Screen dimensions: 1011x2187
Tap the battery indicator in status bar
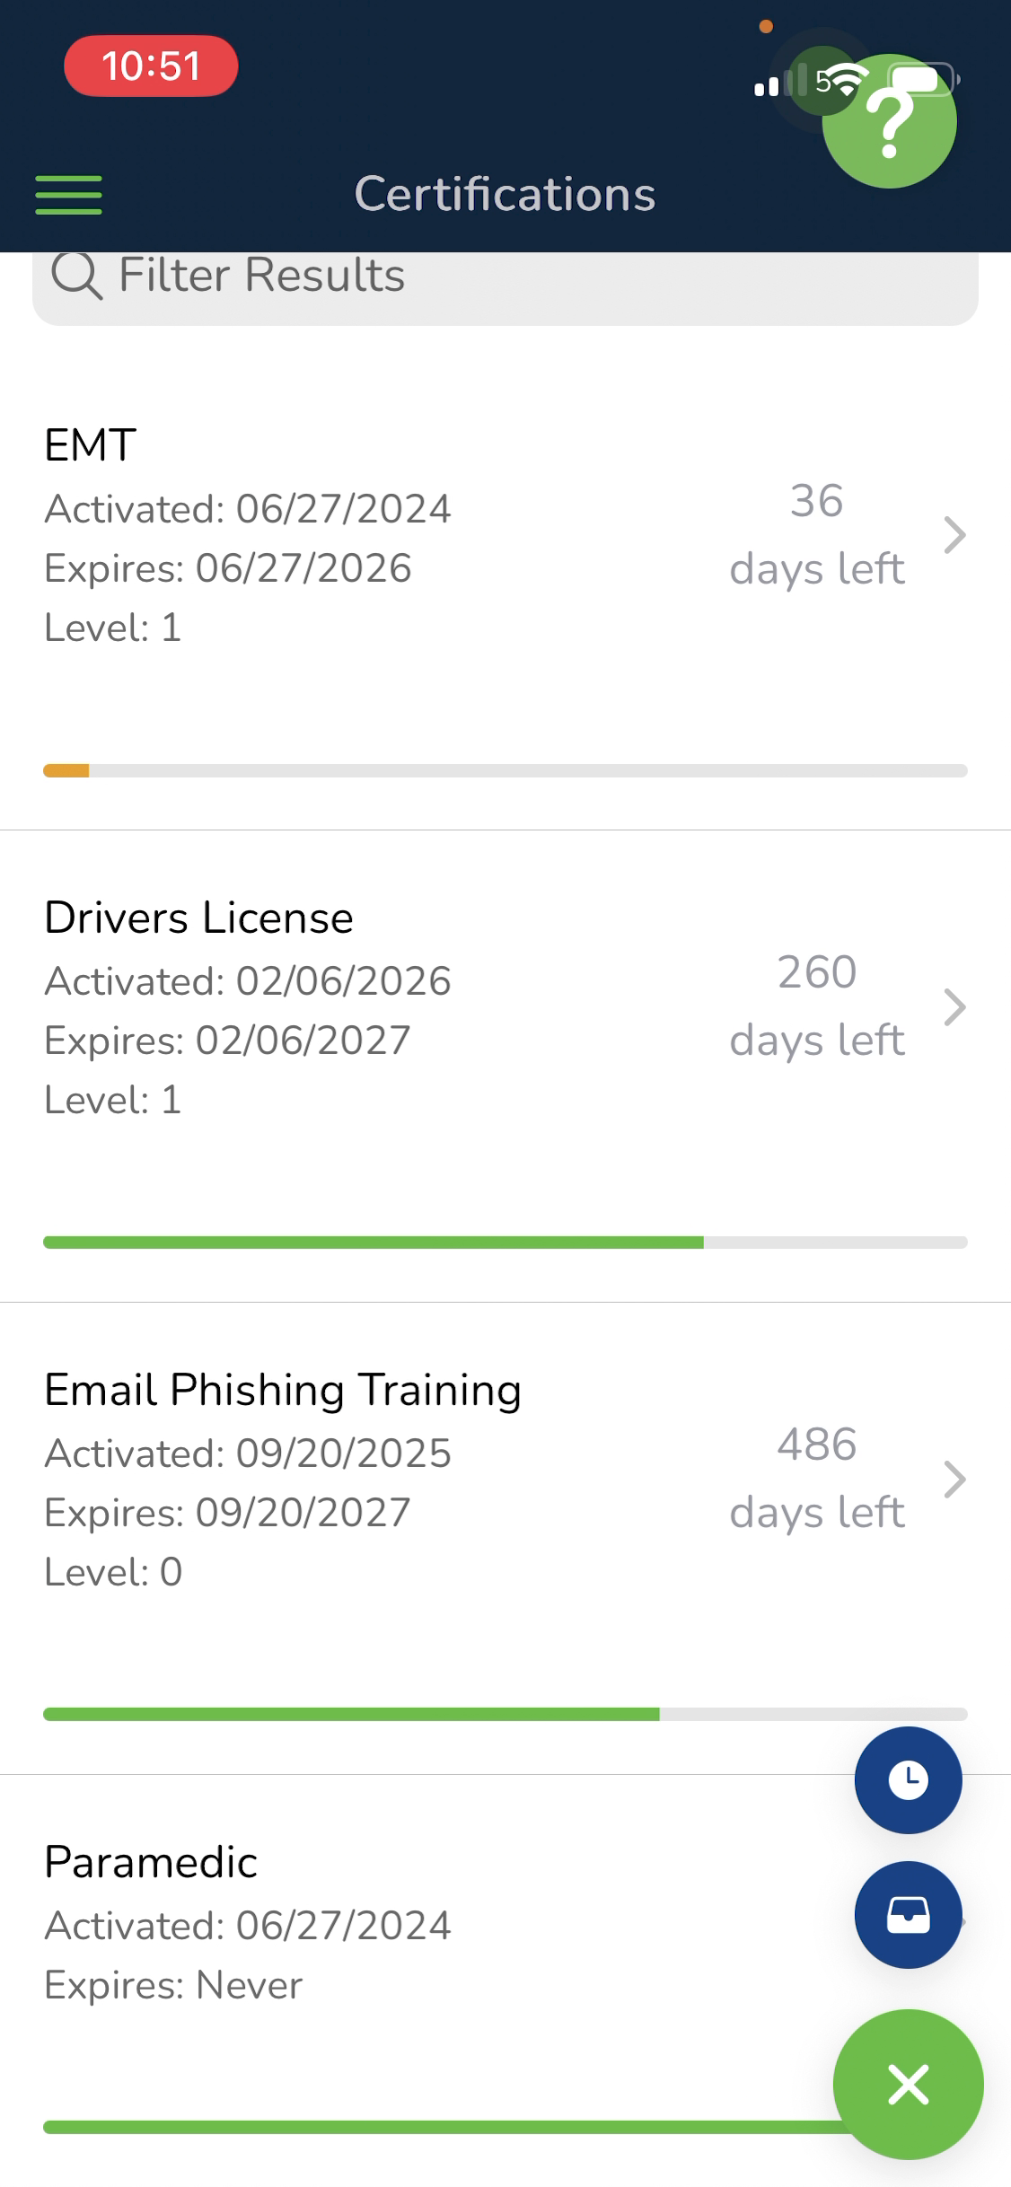[924, 81]
